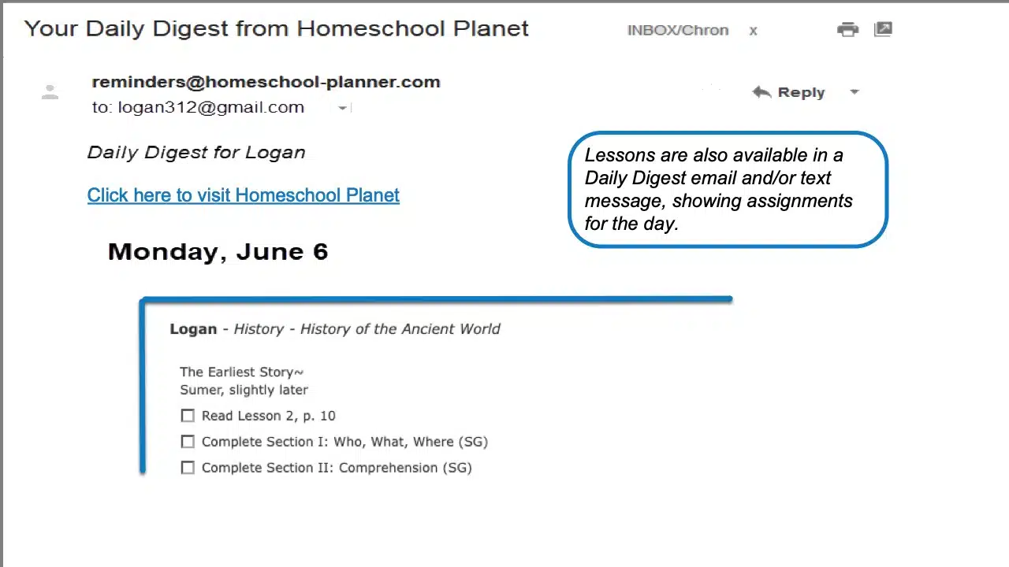1009x567 pixels.
Task: Check the Read Lesson 2 checkbox
Action: click(x=188, y=416)
